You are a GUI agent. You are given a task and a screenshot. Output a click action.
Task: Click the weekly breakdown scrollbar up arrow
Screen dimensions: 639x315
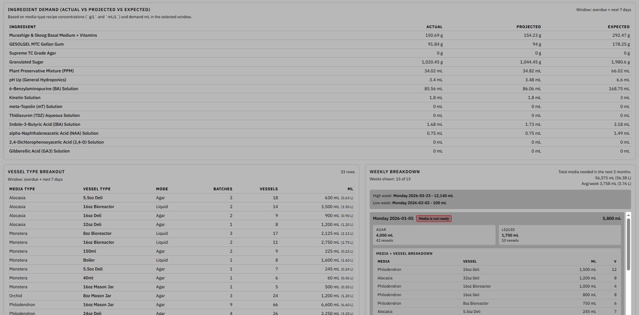tap(628, 215)
